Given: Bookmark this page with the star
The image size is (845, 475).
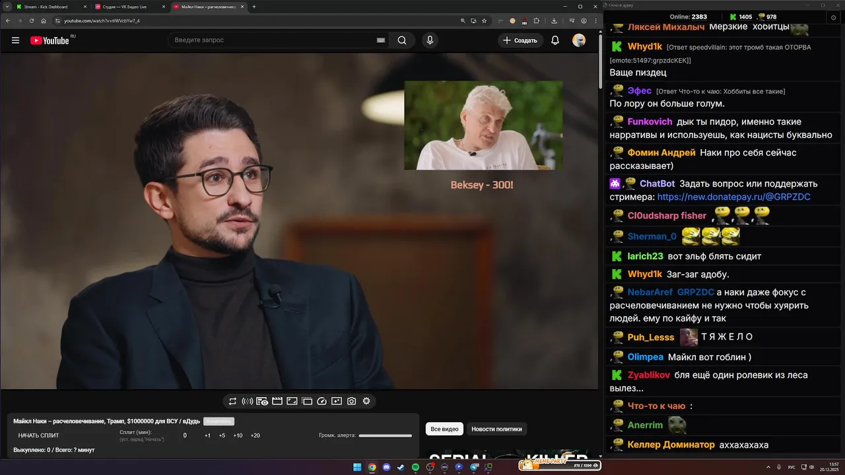Looking at the screenshot, I should tap(484, 20).
